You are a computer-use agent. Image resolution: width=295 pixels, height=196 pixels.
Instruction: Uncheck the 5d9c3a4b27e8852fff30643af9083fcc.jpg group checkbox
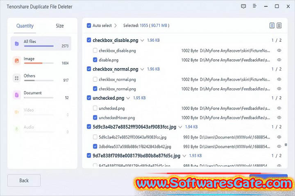click(x=89, y=127)
